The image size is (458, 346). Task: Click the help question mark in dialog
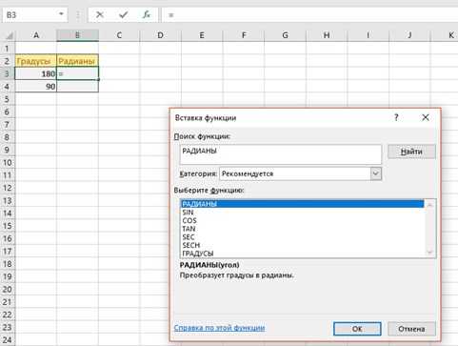[396, 117]
